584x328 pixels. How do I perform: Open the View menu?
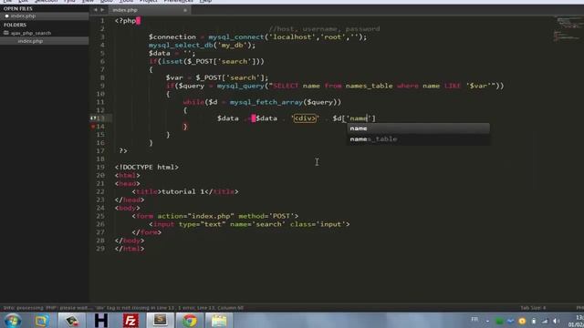pos(88,1)
